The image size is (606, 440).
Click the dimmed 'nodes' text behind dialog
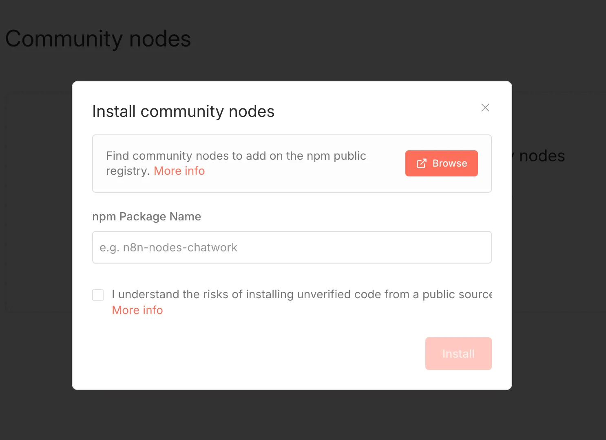coord(542,156)
